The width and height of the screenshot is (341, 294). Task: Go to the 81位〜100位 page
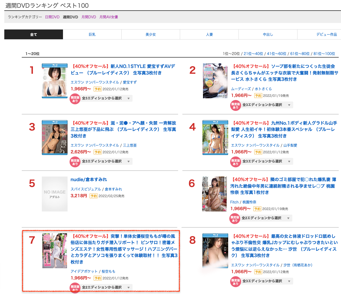pyautogui.click(x=324, y=54)
